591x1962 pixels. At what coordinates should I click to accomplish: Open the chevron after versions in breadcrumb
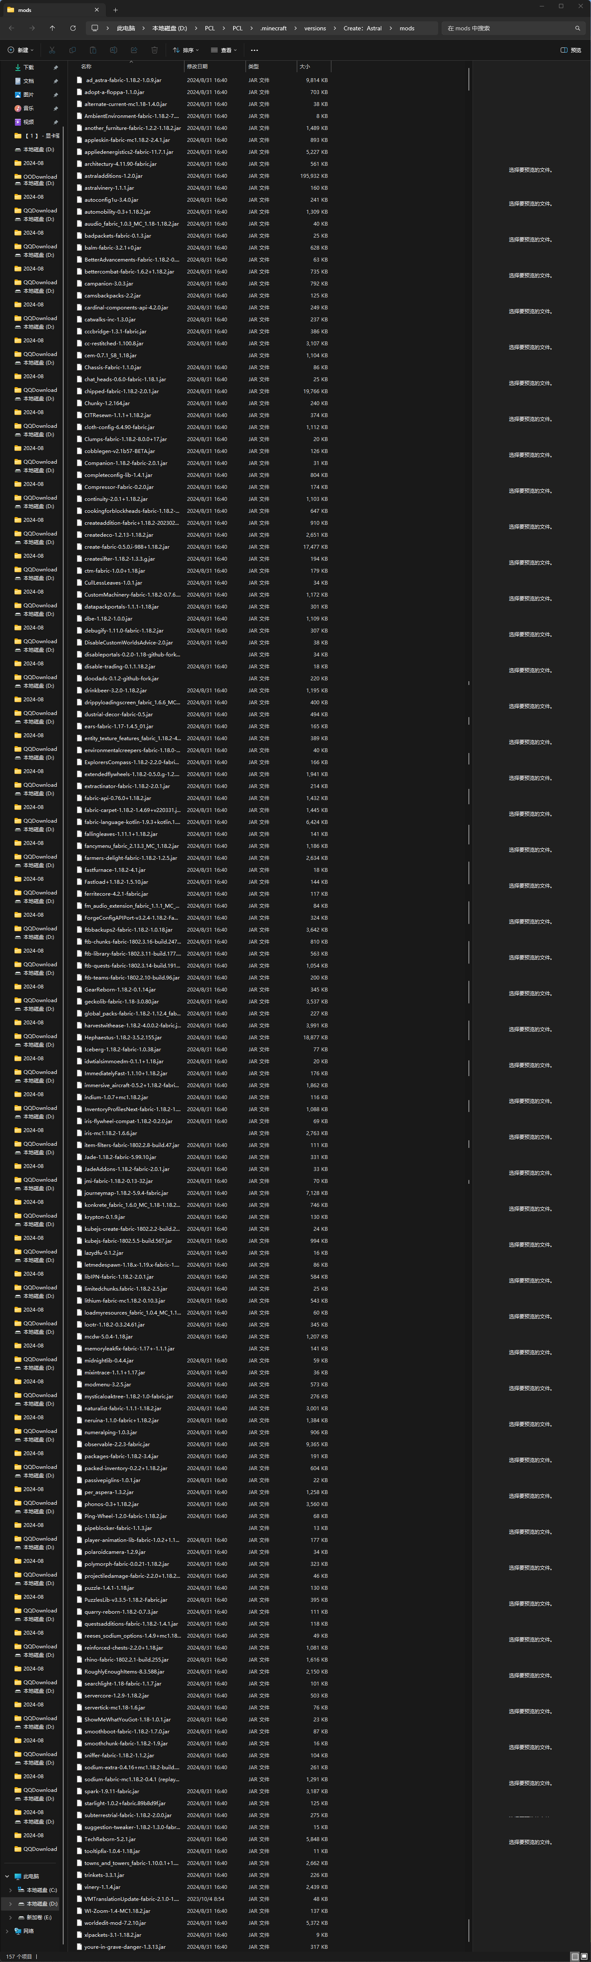335,28
